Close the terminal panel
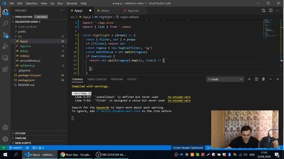 278,79
